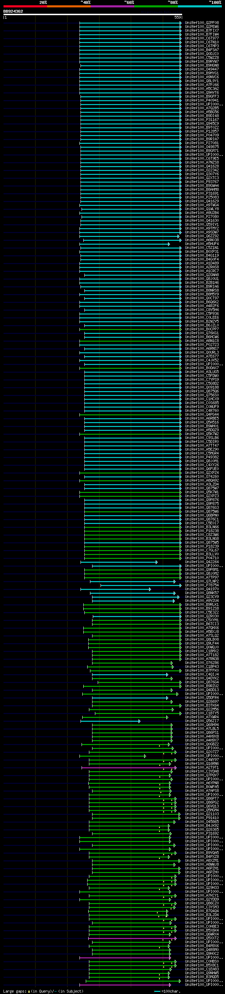Open hit UniRef100_Q2PEW6
This screenshot has width=225, height=994.
(202, 27)
